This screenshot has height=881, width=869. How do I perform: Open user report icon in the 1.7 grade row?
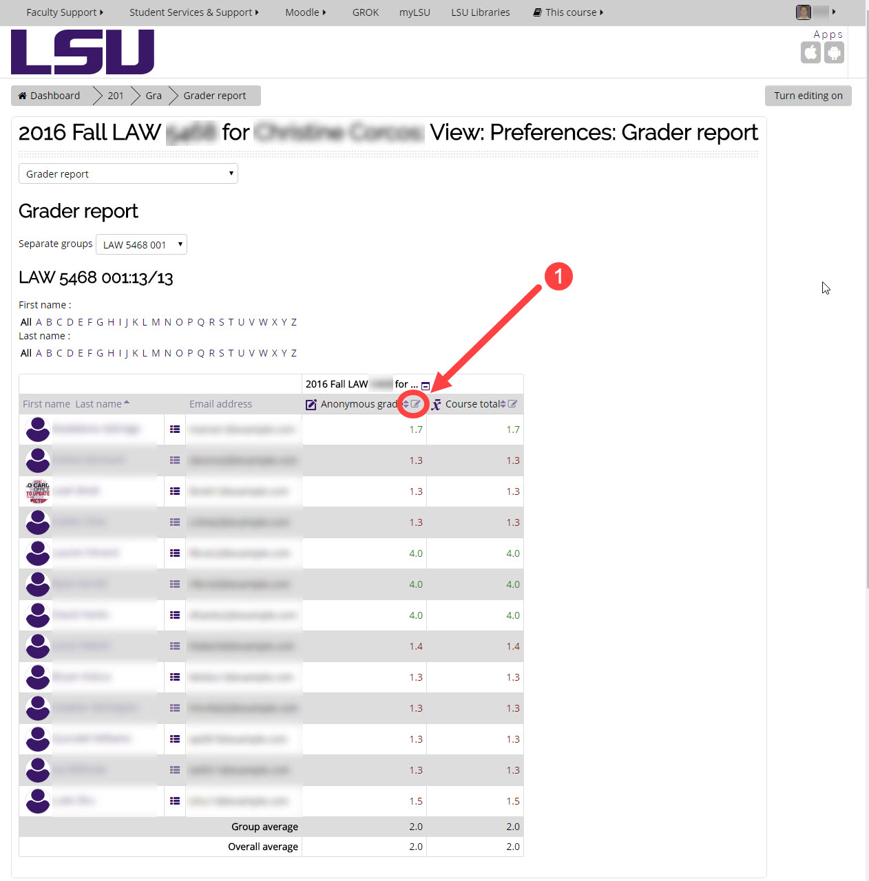175,429
